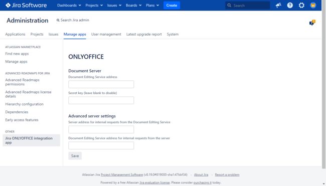This screenshot has height=186, width=326.
Task: Expand the Issues dropdown in top bar
Action: (114, 6)
